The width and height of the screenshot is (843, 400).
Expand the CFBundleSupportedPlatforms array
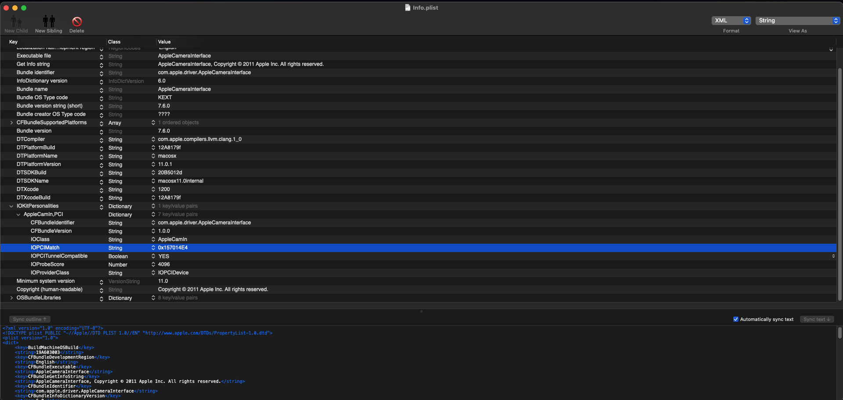click(11, 123)
